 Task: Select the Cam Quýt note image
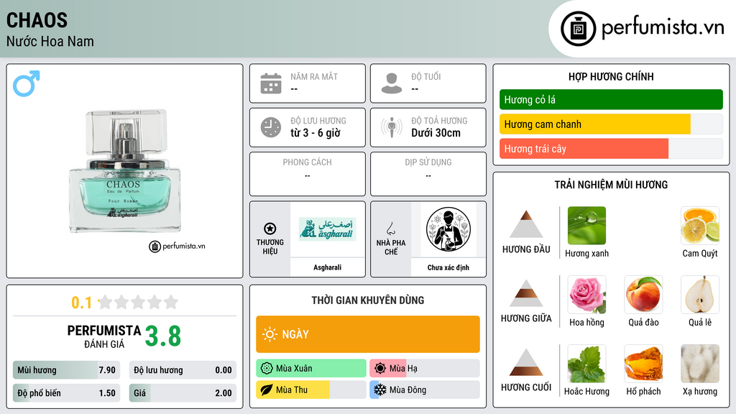tap(700, 226)
